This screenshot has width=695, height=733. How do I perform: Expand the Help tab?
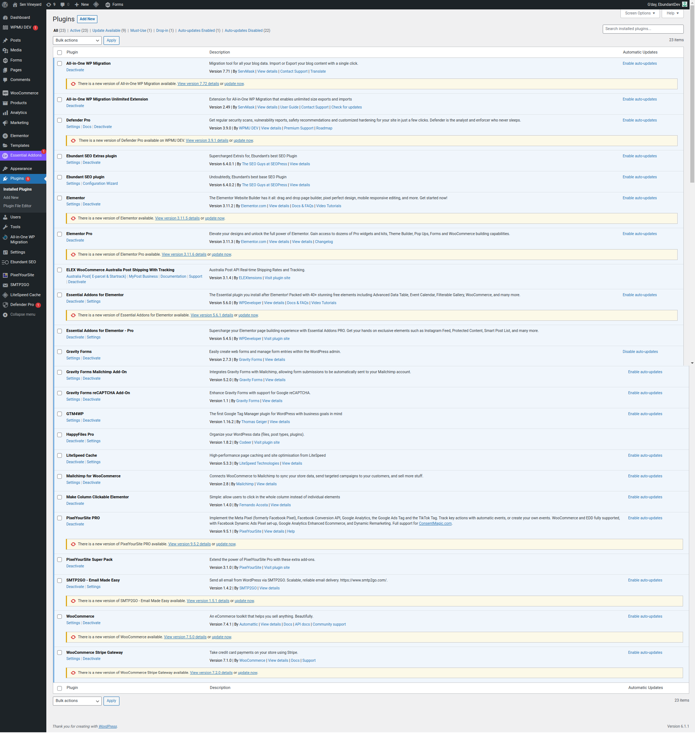[x=672, y=13]
